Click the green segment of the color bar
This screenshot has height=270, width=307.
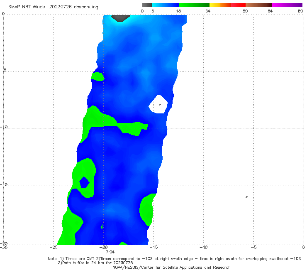194,5
